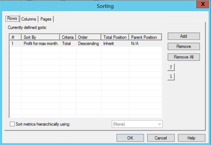Select the Total Position column header
211x145 pixels.
click(x=115, y=37)
